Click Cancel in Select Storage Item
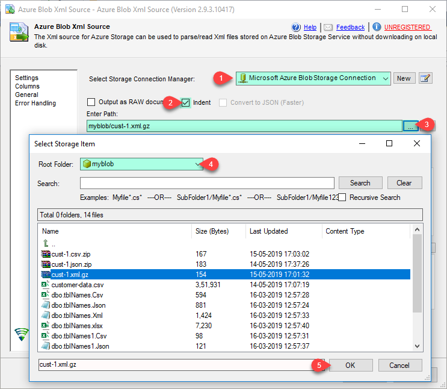This screenshot has height=389, width=447. [399, 366]
